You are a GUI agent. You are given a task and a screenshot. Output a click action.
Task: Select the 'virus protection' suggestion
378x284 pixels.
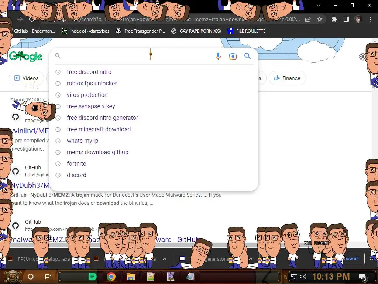[x=154, y=95]
